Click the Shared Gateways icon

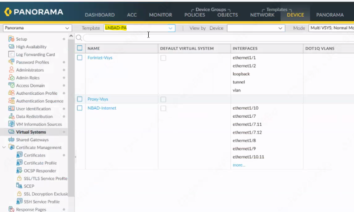pos(12,140)
